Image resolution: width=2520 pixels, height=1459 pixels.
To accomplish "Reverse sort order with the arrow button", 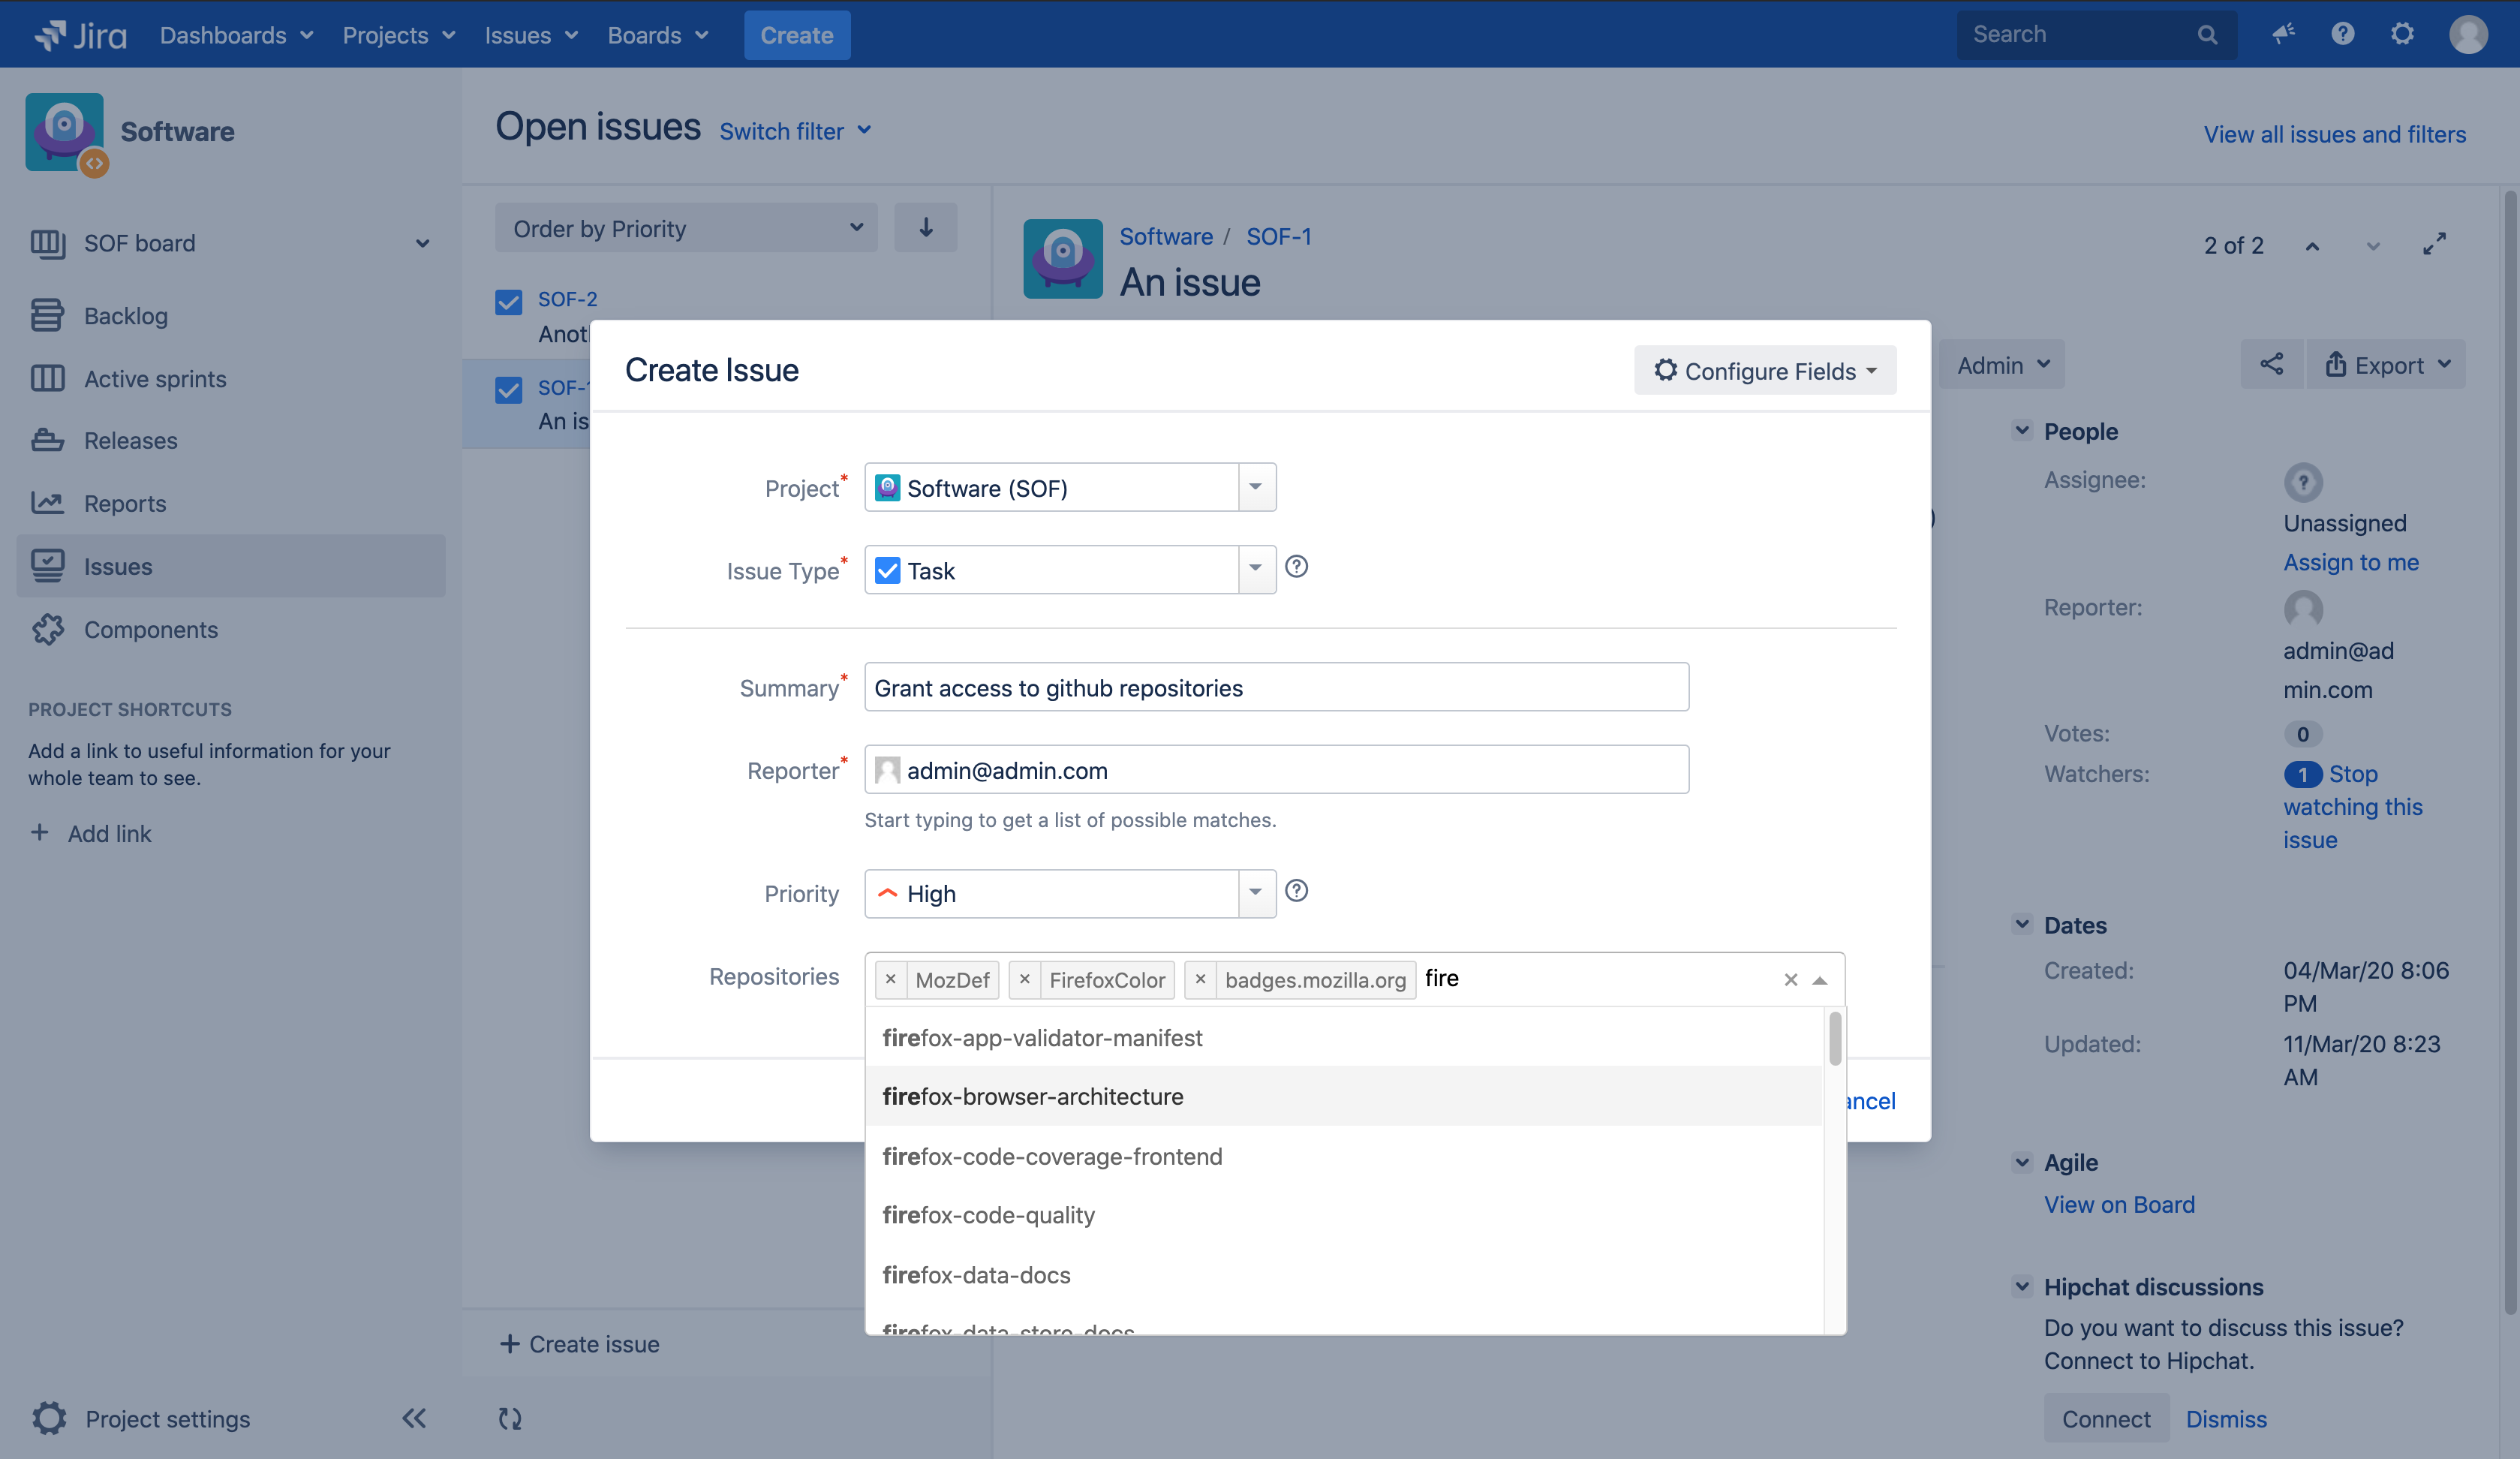I will click(925, 228).
